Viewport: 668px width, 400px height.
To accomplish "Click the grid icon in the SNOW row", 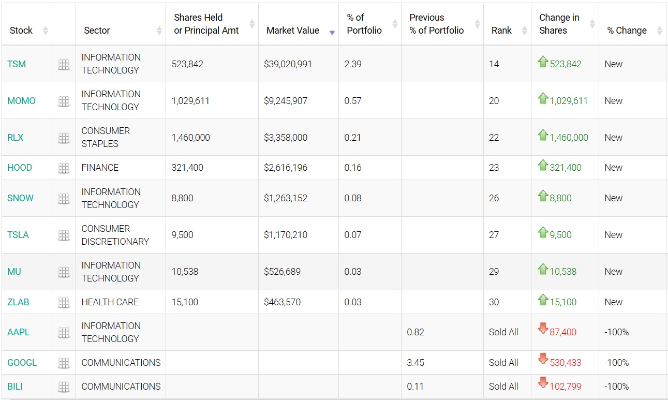I will 64,199.
